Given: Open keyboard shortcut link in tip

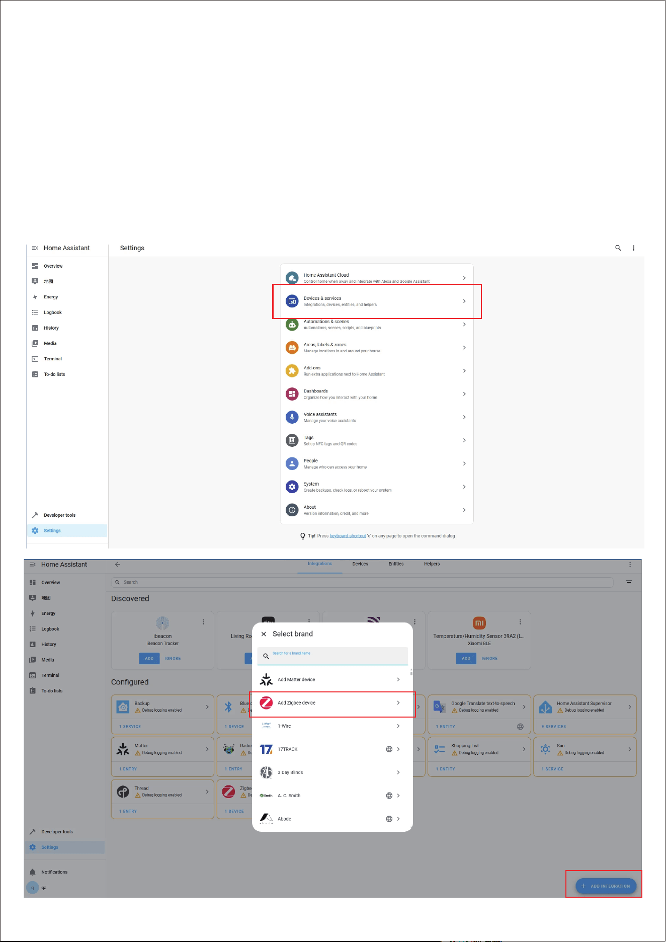Looking at the screenshot, I should [348, 536].
